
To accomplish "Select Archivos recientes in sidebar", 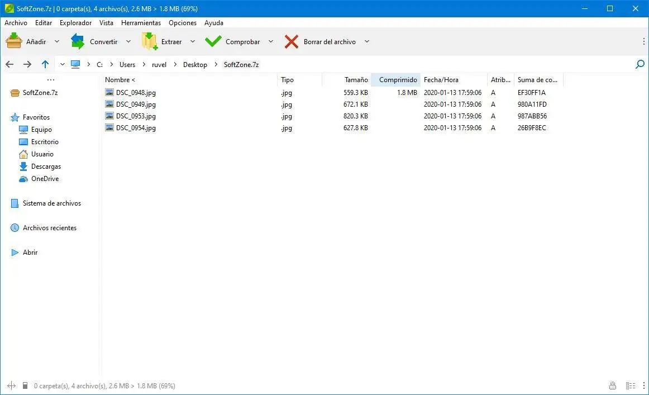I will [x=50, y=228].
